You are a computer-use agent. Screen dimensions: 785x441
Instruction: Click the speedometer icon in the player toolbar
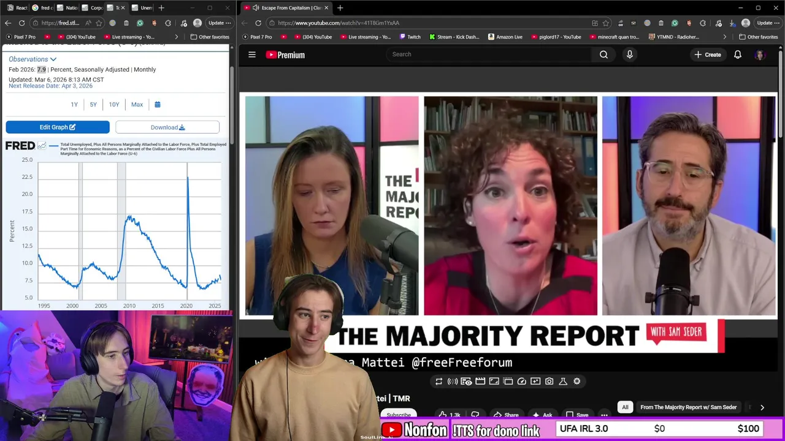point(521,382)
